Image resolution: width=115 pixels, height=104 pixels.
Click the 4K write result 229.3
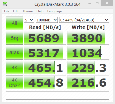pyautogui.click(x=88, y=68)
